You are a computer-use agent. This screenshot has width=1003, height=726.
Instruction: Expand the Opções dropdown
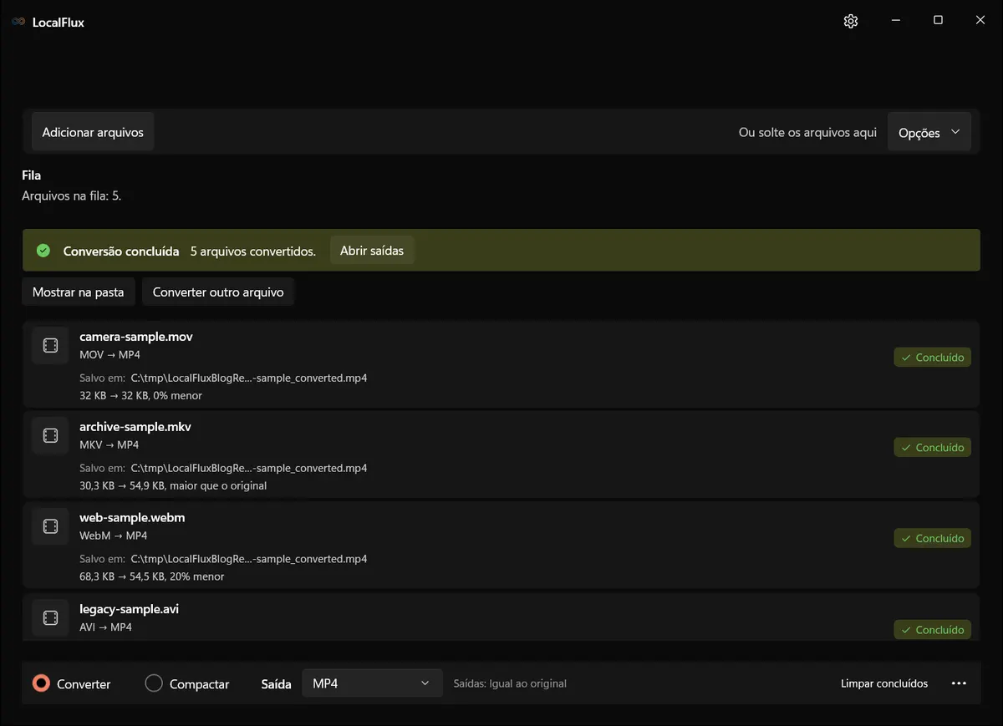click(x=929, y=132)
